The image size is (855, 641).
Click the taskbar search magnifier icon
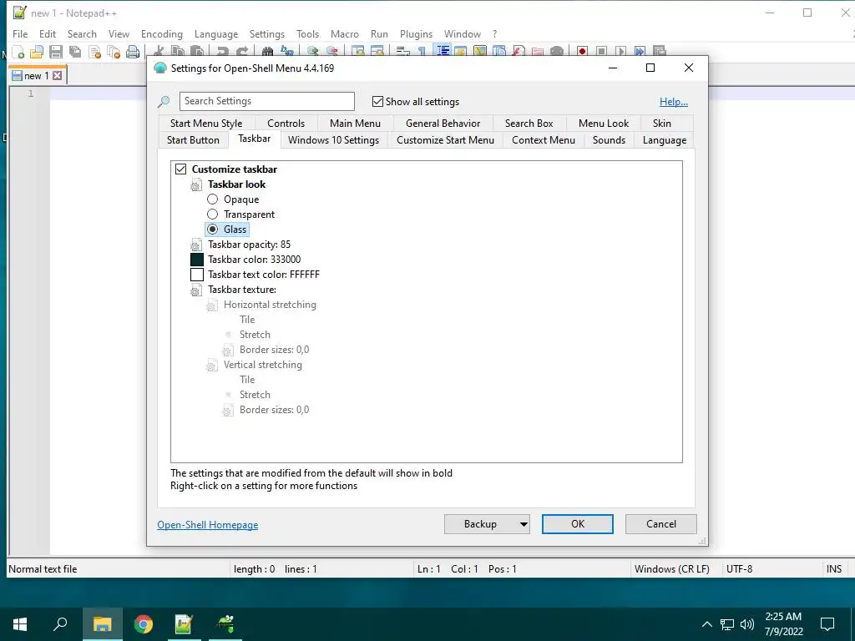[x=60, y=623]
